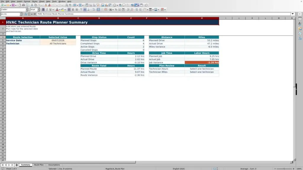Viewport: 303px width, 170px height.
Task: Open the Font Size dropdown
Action: 38,10
